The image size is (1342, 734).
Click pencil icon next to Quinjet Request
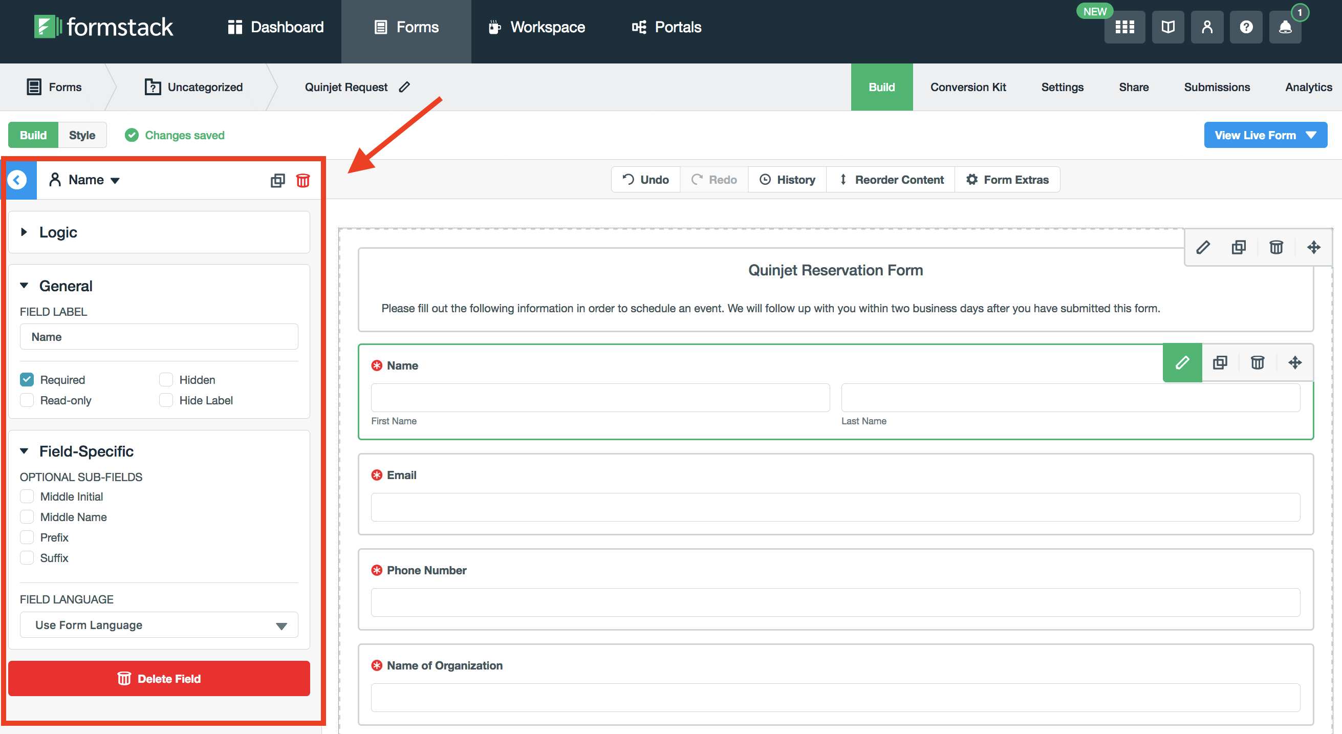[x=404, y=87]
